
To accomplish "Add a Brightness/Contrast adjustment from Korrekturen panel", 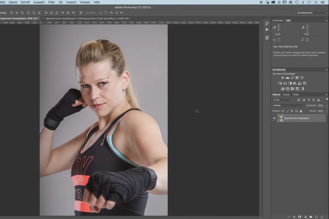I will tap(282, 78).
